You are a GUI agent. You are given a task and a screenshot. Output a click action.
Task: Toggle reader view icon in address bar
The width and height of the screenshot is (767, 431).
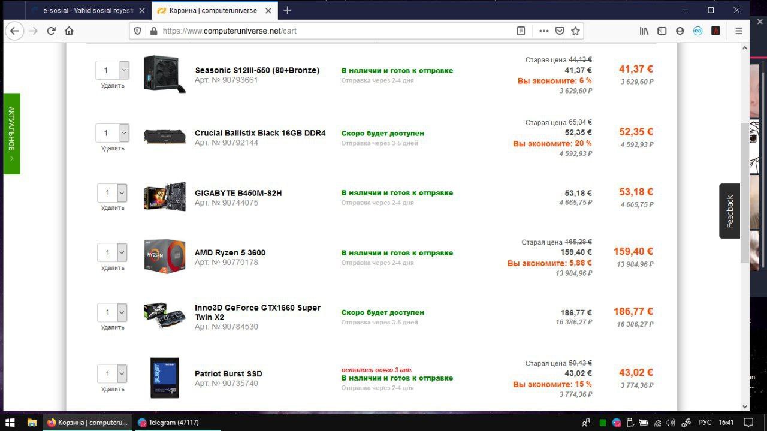tap(521, 31)
